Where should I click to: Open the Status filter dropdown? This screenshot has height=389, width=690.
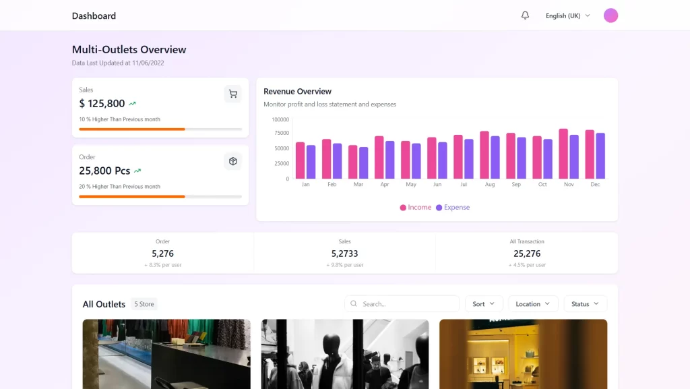click(585, 303)
